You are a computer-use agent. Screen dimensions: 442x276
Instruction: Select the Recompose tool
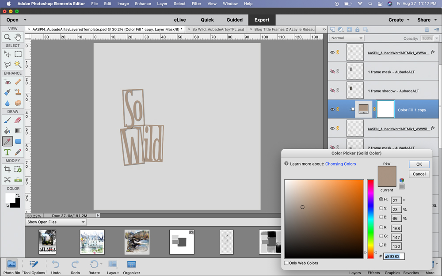pos(18,169)
